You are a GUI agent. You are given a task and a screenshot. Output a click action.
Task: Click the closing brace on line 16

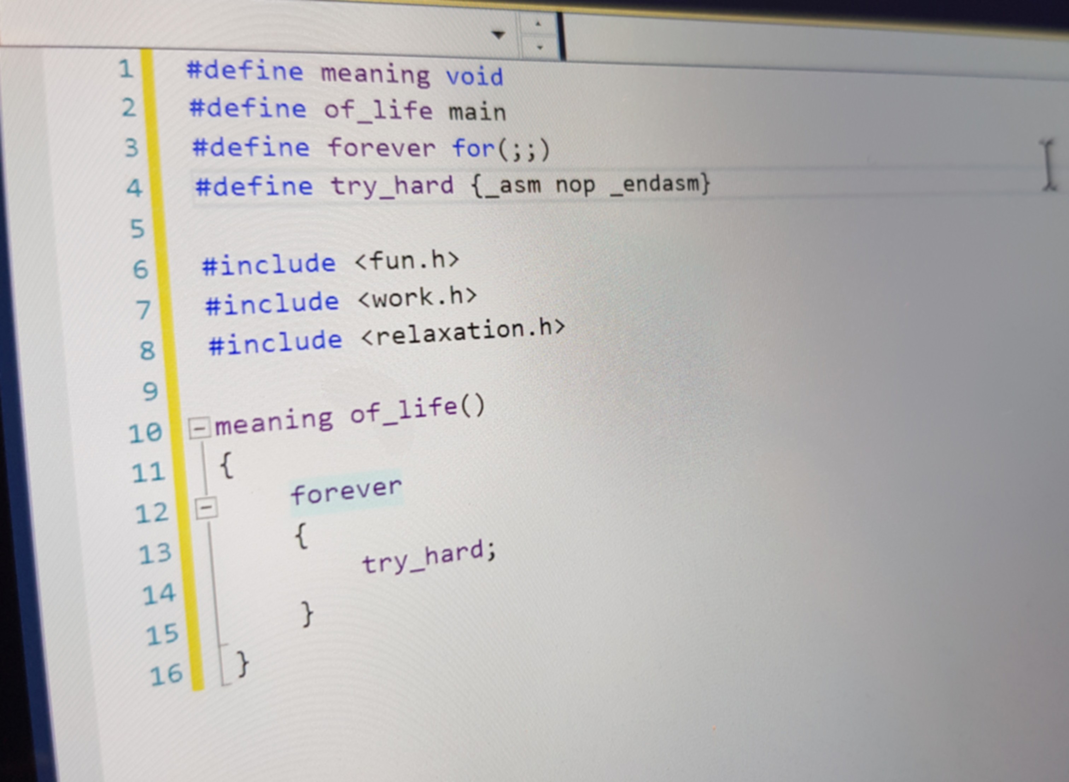point(243,663)
